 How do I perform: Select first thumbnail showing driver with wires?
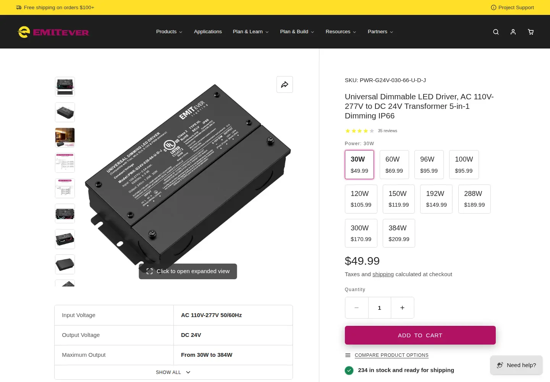click(65, 87)
